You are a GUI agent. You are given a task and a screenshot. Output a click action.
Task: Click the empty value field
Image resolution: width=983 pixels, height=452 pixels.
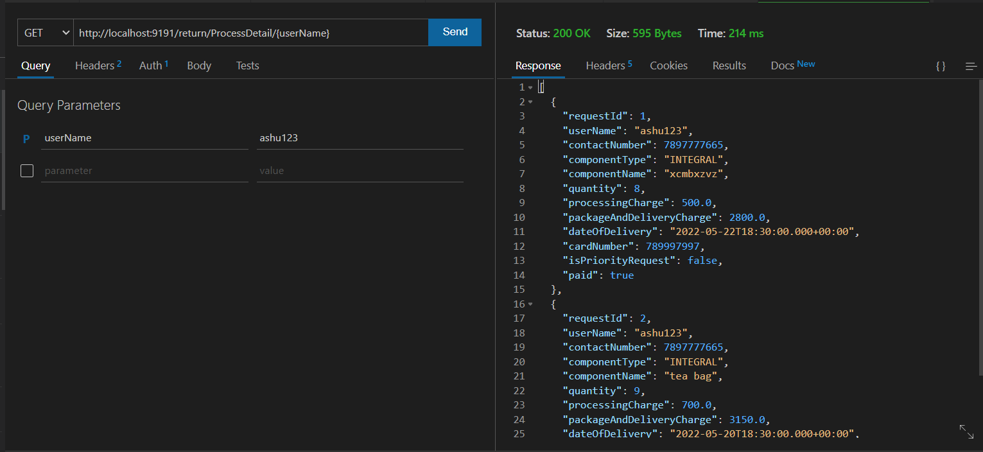[x=360, y=171]
